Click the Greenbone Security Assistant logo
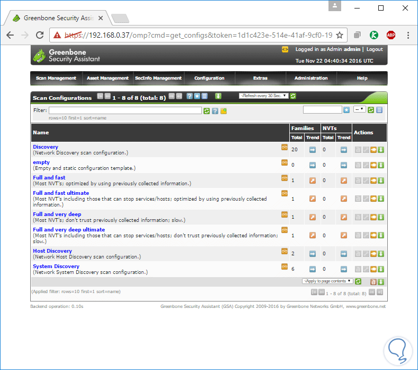This screenshot has width=418, height=370. 66,56
